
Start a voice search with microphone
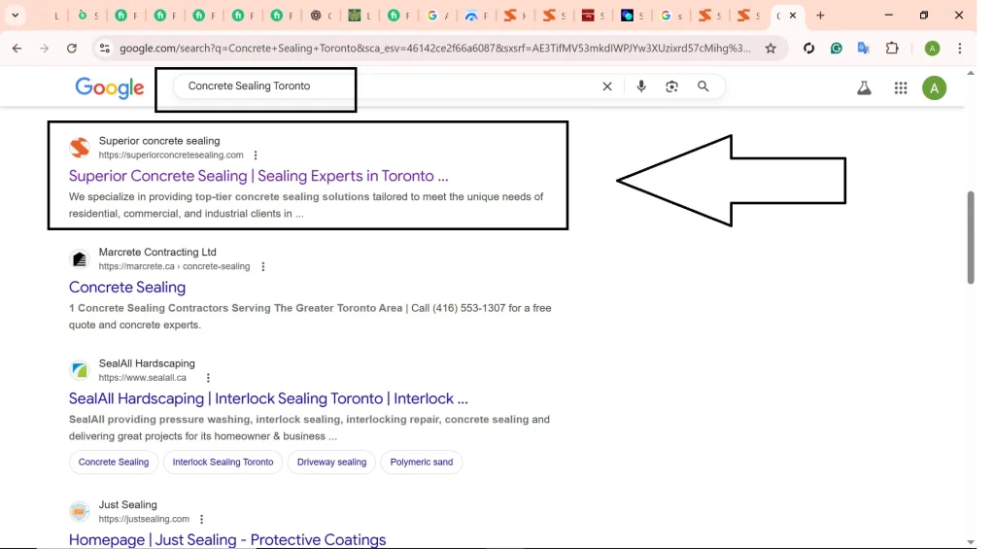click(x=641, y=86)
